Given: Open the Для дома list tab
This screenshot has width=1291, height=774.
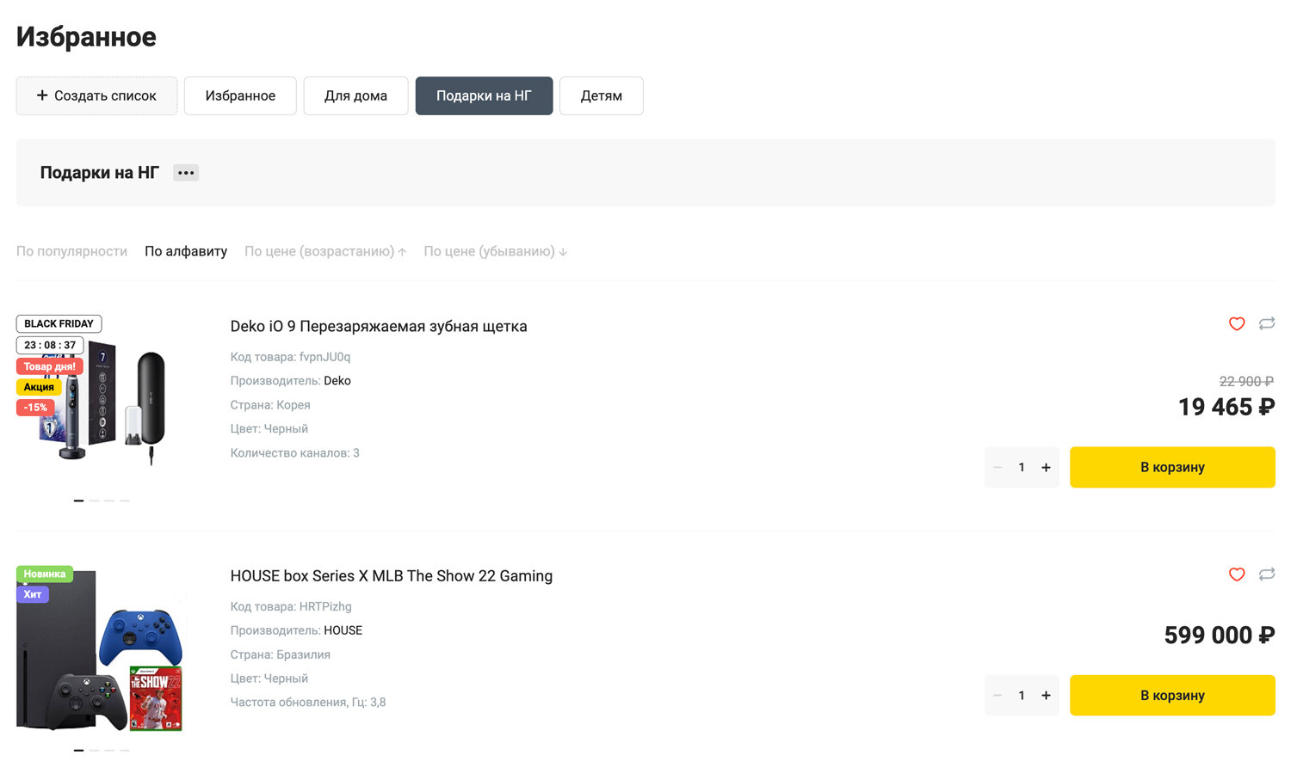Looking at the screenshot, I should [x=355, y=95].
